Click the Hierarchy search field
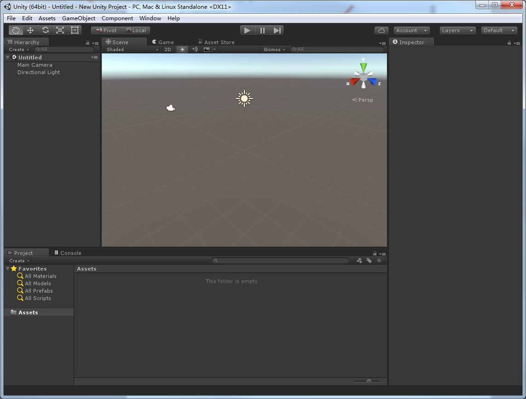 pos(64,49)
